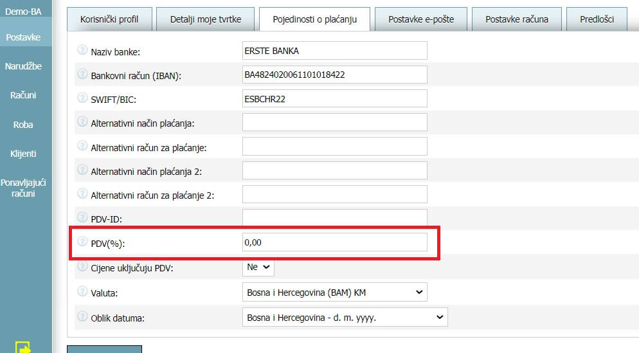This screenshot has height=353, width=639.
Task: Open the Oblik datuma date format dropdown
Action: pyautogui.click(x=345, y=317)
